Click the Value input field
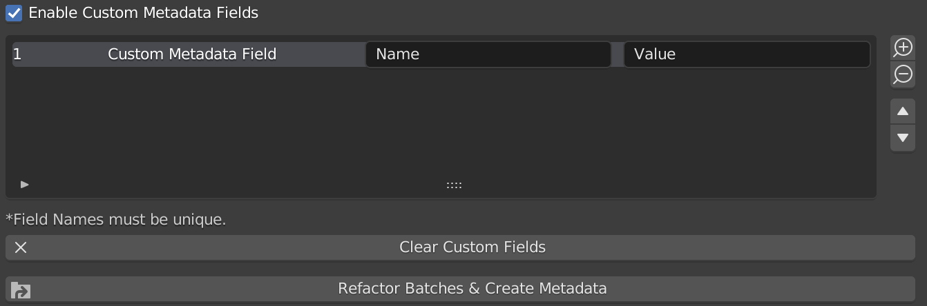927x306 pixels. [747, 54]
